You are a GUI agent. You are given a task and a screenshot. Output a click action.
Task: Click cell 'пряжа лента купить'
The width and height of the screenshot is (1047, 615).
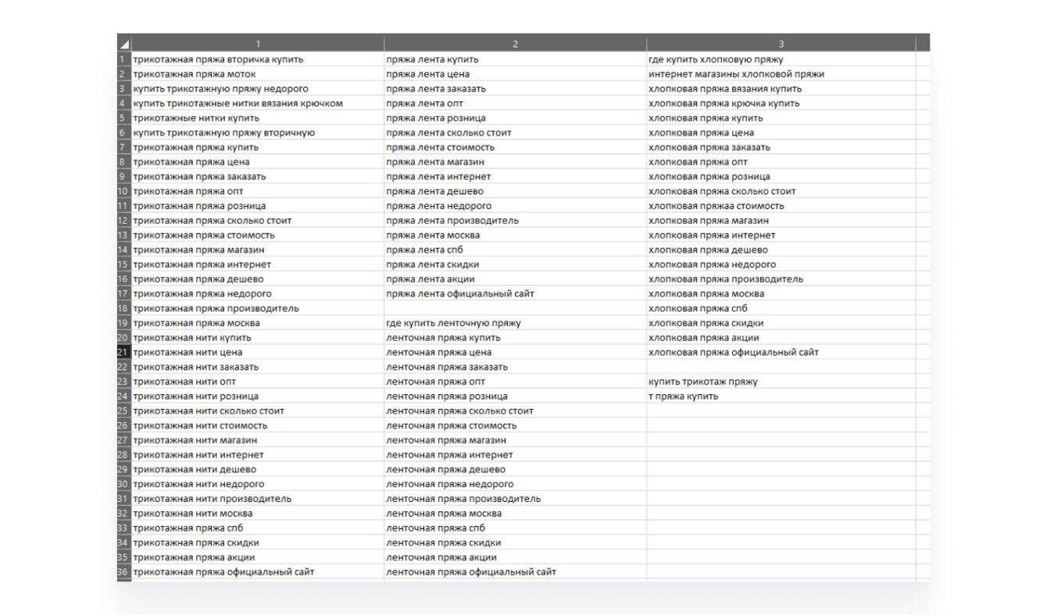(515, 59)
